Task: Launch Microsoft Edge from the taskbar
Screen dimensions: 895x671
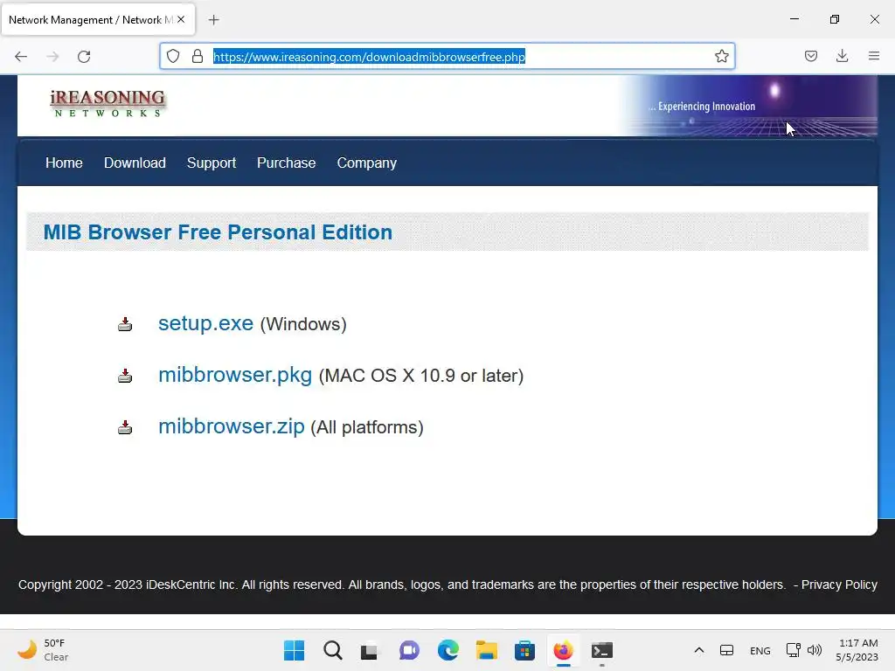Action: pyautogui.click(x=448, y=650)
